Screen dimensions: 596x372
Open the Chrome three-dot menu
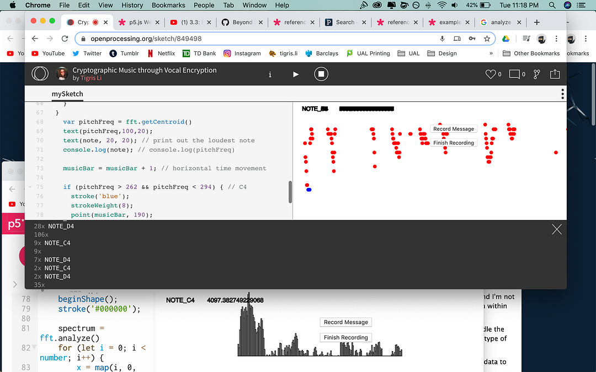(556, 39)
